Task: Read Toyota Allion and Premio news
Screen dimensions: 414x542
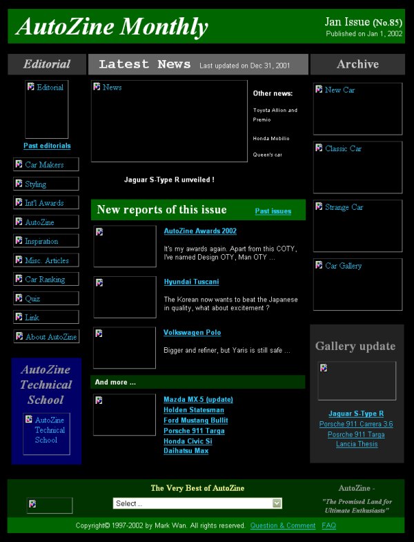Action: [x=275, y=115]
